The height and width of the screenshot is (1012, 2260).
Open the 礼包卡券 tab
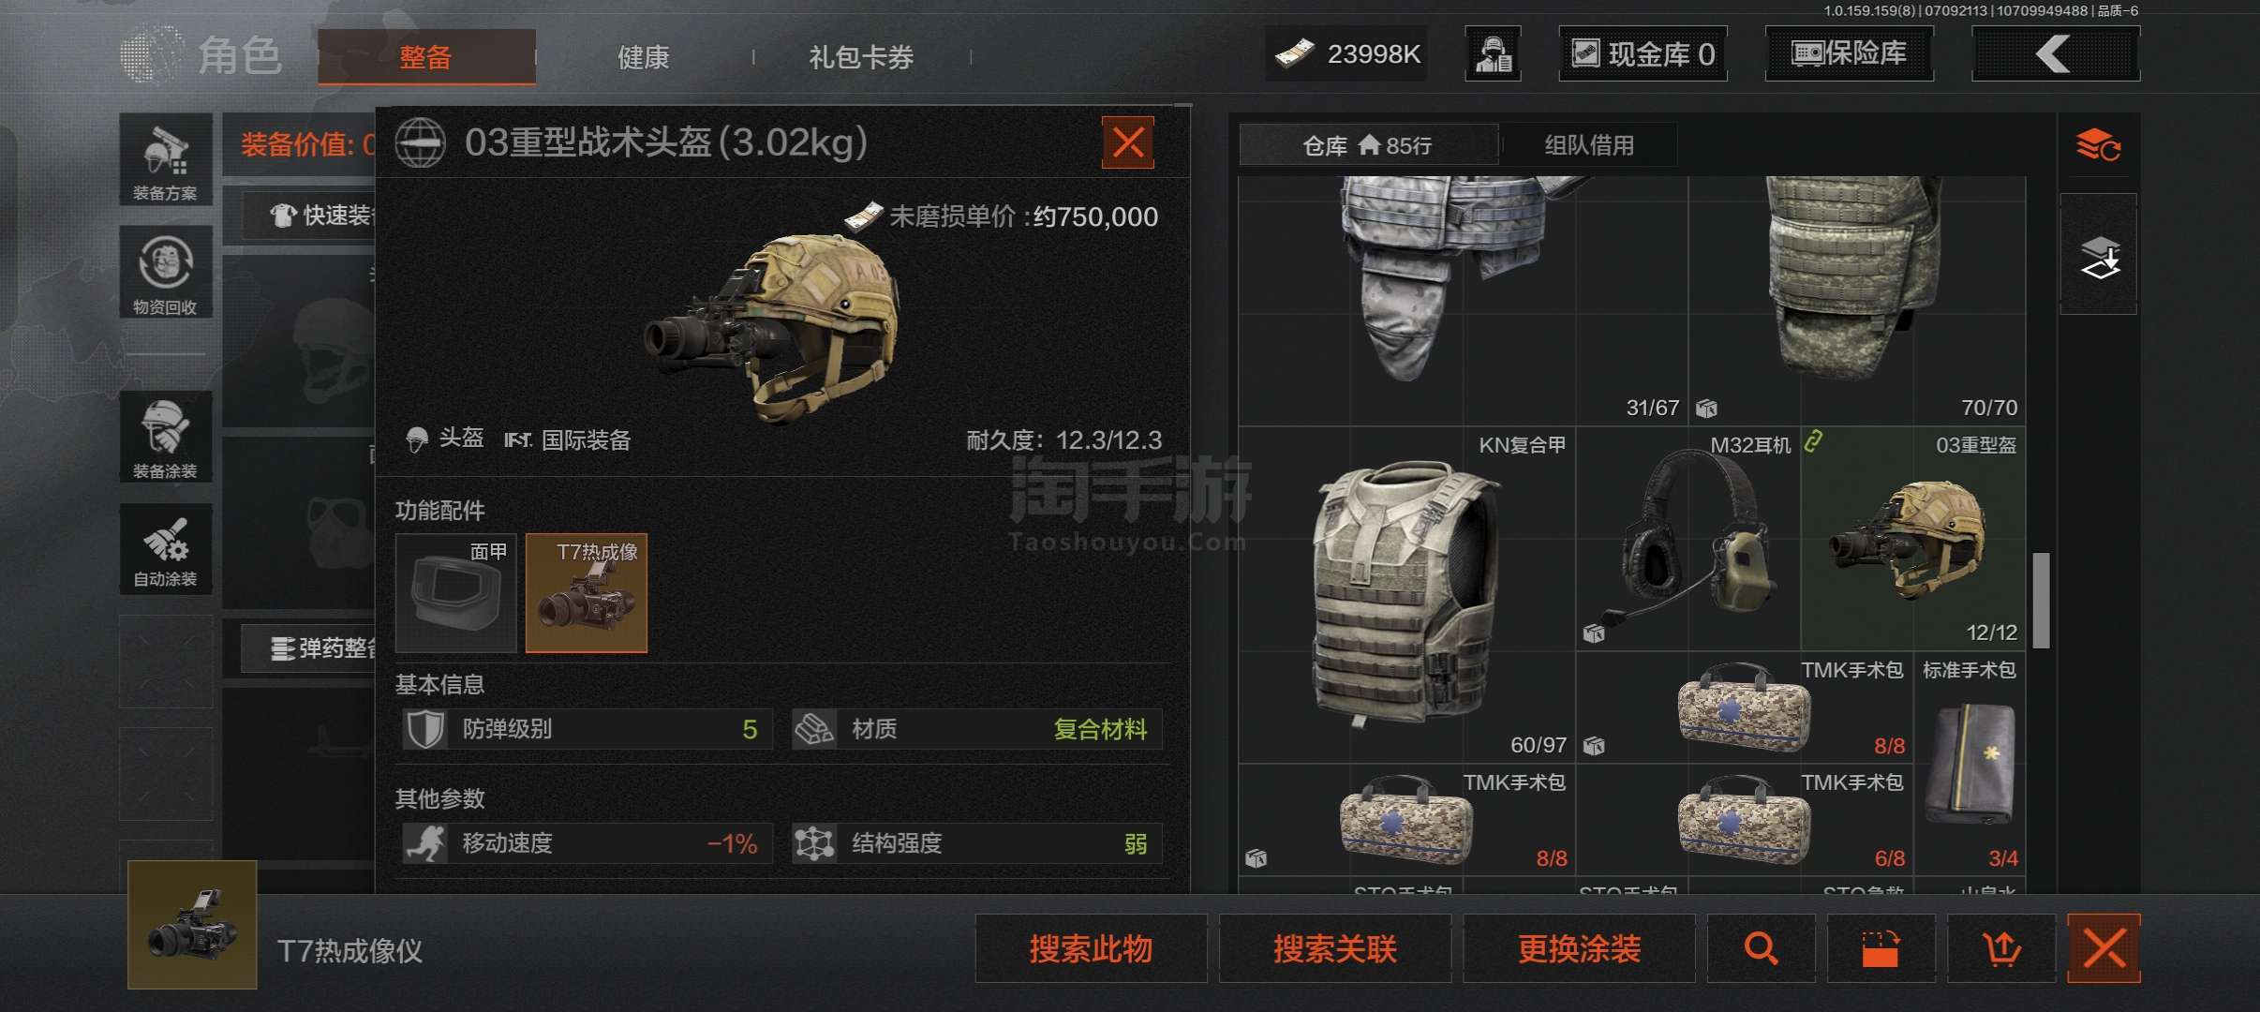(x=861, y=57)
